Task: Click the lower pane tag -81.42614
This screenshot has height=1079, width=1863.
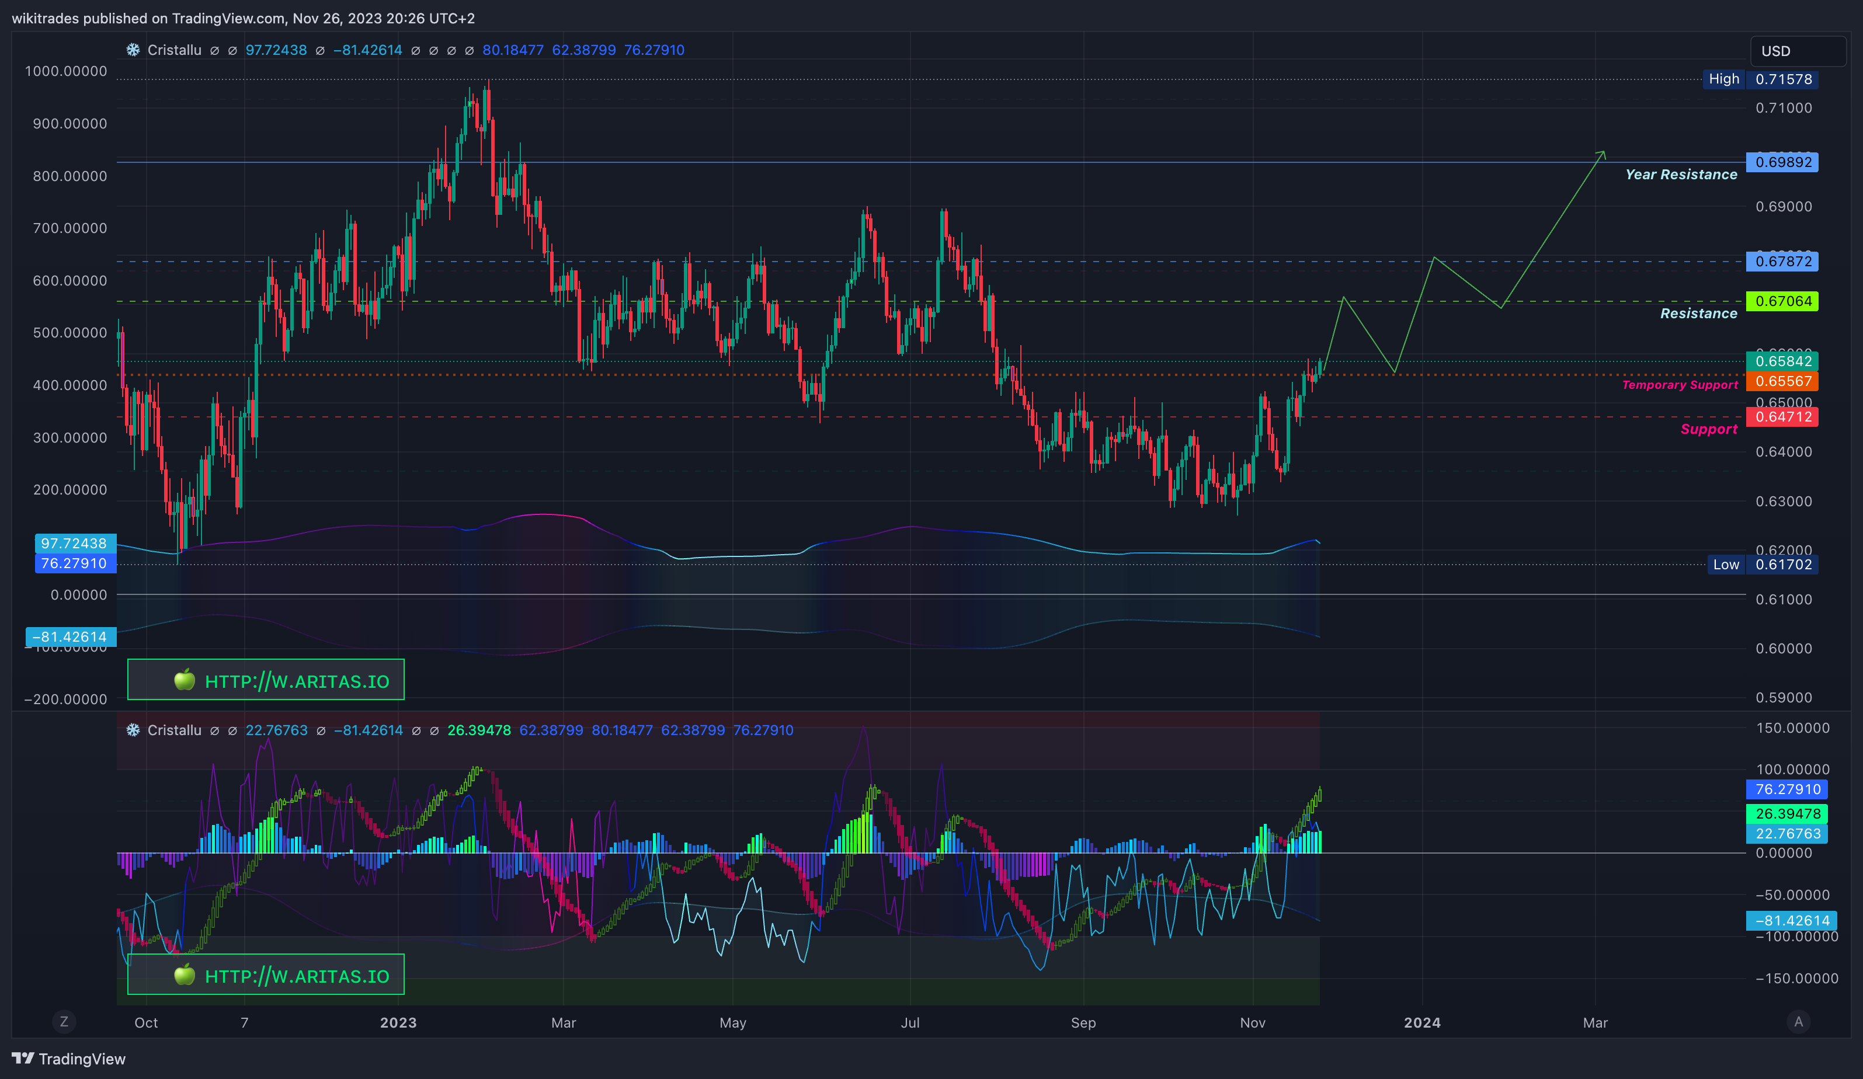Action: 1791,921
